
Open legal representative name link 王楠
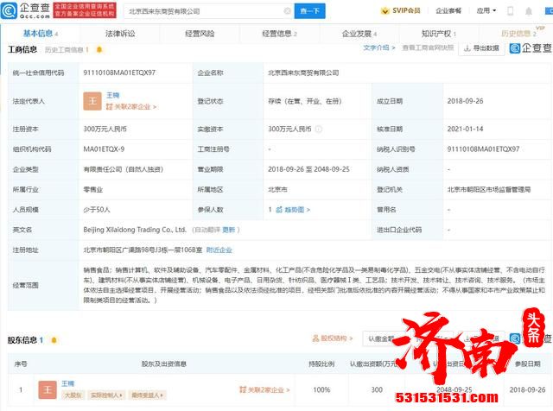tap(113, 95)
